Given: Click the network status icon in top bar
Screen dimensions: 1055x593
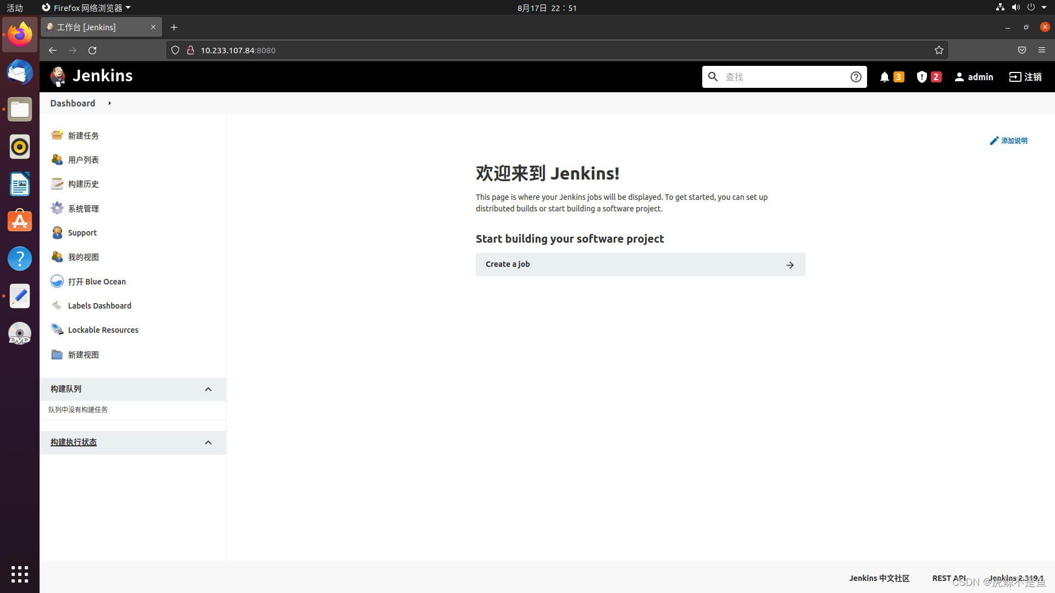Looking at the screenshot, I should [1000, 8].
